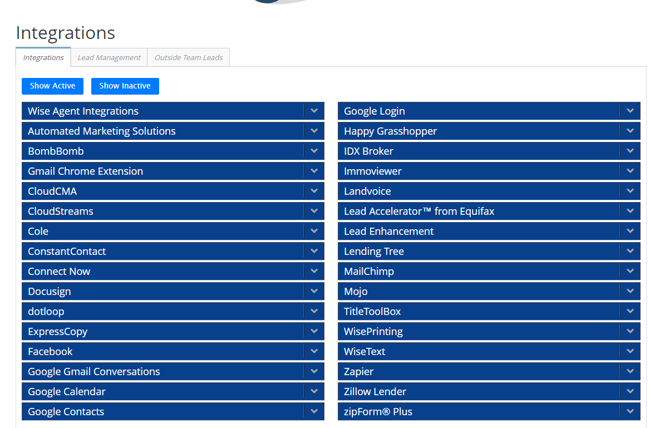Select the Lead Enhancement label
The image size is (650, 428).
389,232
